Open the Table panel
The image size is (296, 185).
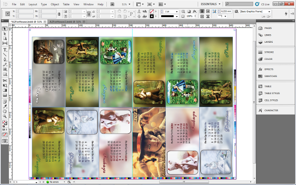tap(267, 87)
